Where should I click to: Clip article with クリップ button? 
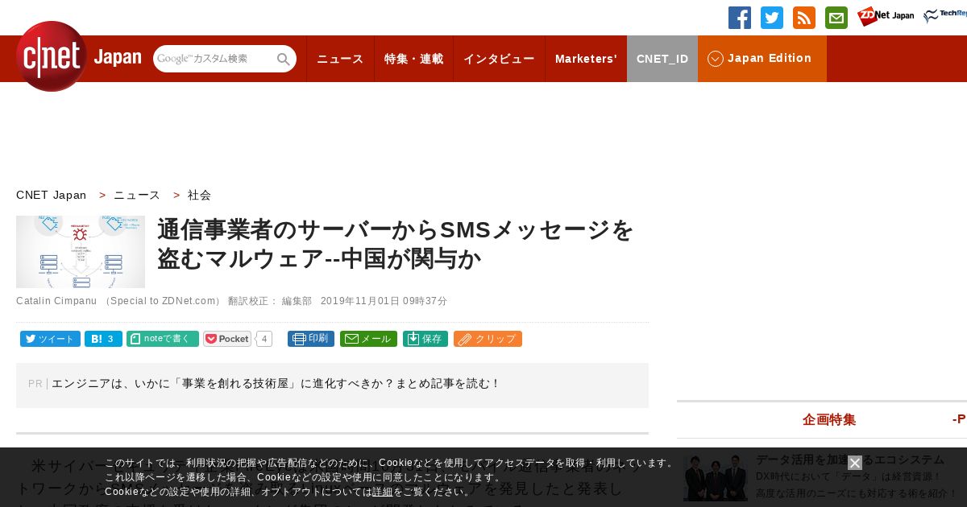[488, 339]
